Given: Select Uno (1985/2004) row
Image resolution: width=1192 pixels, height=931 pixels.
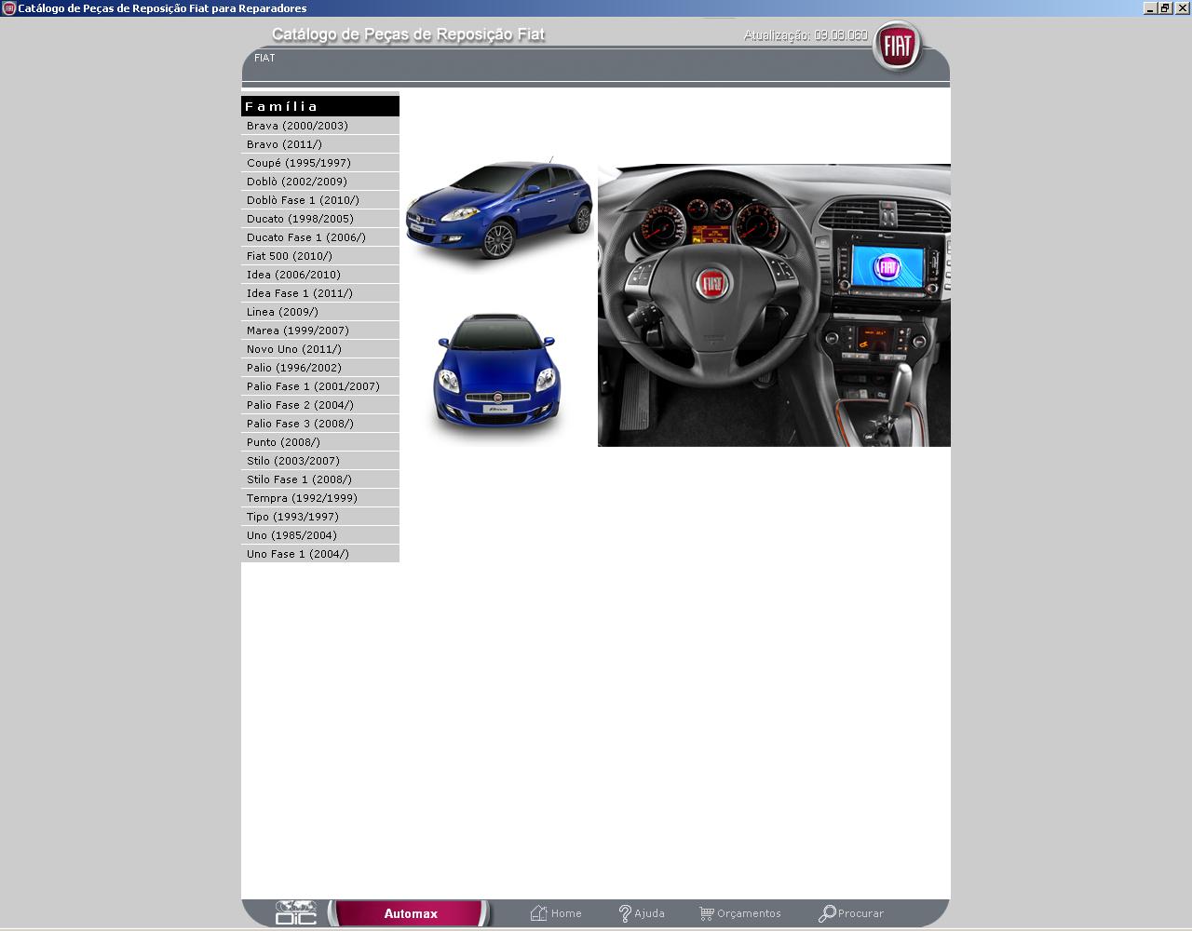Looking at the screenshot, I should (x=320, y=535).
